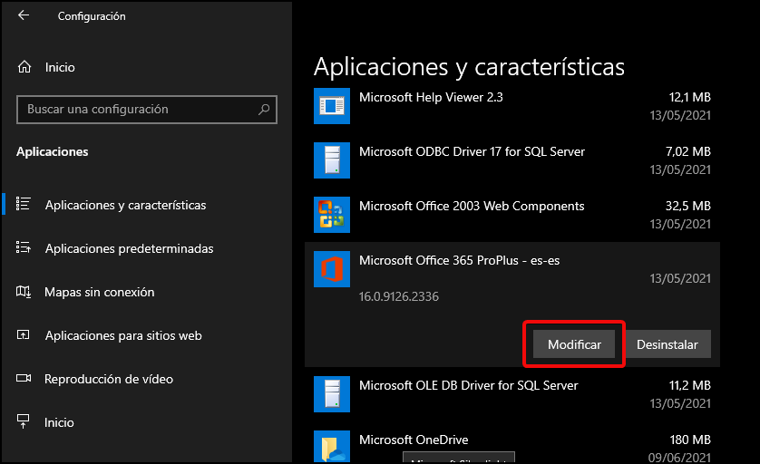Screen dimensions: 760x464
Task: Open Aplicaciones y características section
Action: [125, 205]
